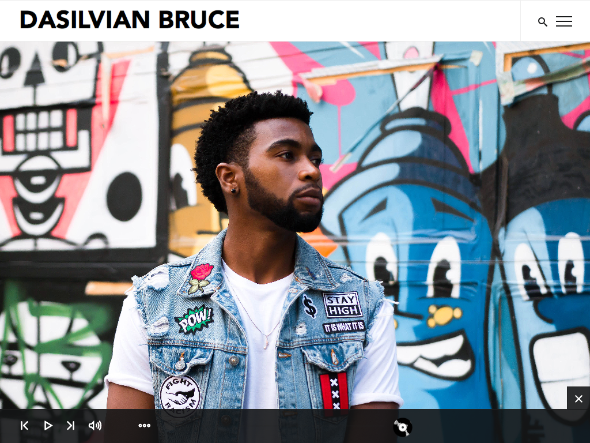This screenshot has height=443, width=590.
Task: Skip to the next track
Action: (x=70, y=426)
